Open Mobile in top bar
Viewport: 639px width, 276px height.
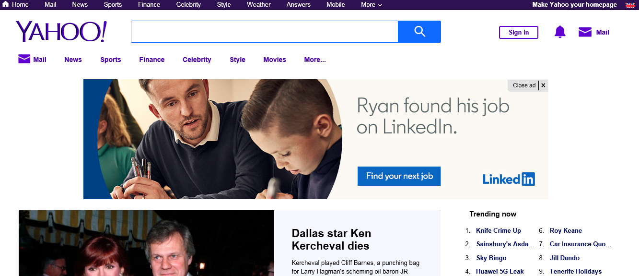click(x=336, y=4)
